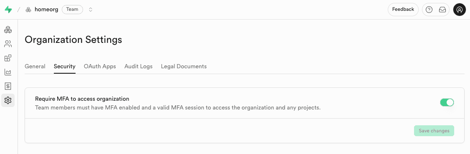
Task: Open the user account avatar menu
Action: 459,10
